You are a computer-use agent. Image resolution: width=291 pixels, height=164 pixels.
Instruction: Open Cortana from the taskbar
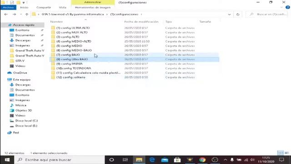111,160
